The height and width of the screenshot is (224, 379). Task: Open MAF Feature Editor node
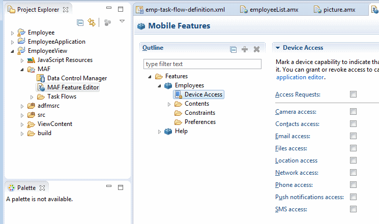point(68,87)
